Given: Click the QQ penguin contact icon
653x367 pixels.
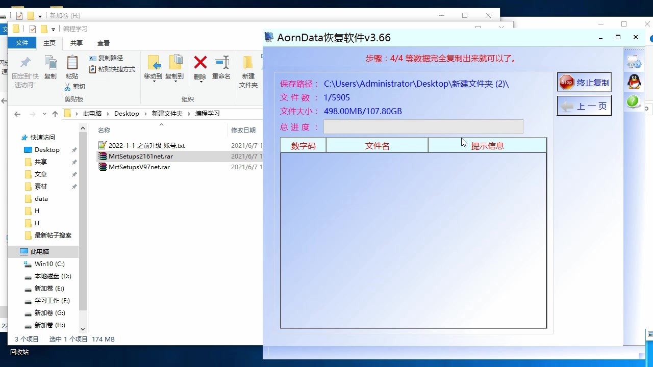Looking at the screenshot, I should (634, 82).
